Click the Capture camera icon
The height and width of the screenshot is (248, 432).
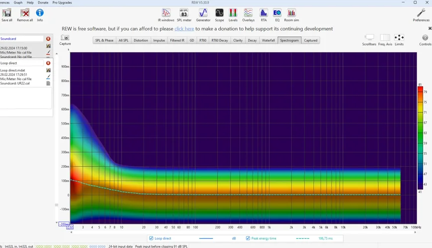(65, 38)
